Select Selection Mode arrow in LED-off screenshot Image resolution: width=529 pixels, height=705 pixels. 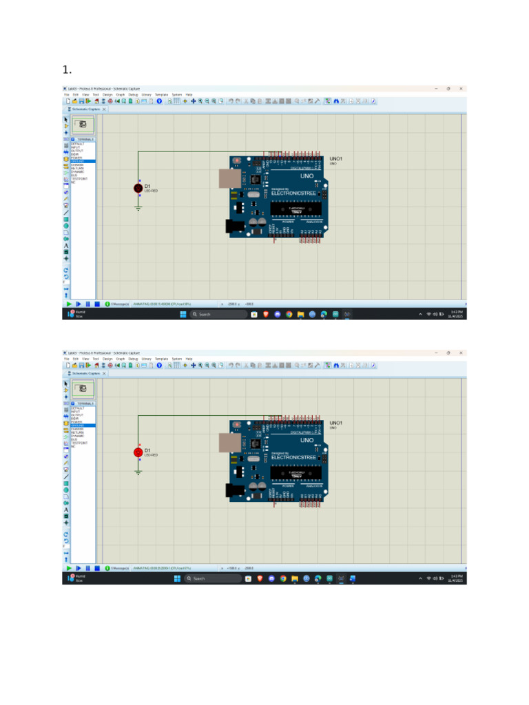click(66, 119)
